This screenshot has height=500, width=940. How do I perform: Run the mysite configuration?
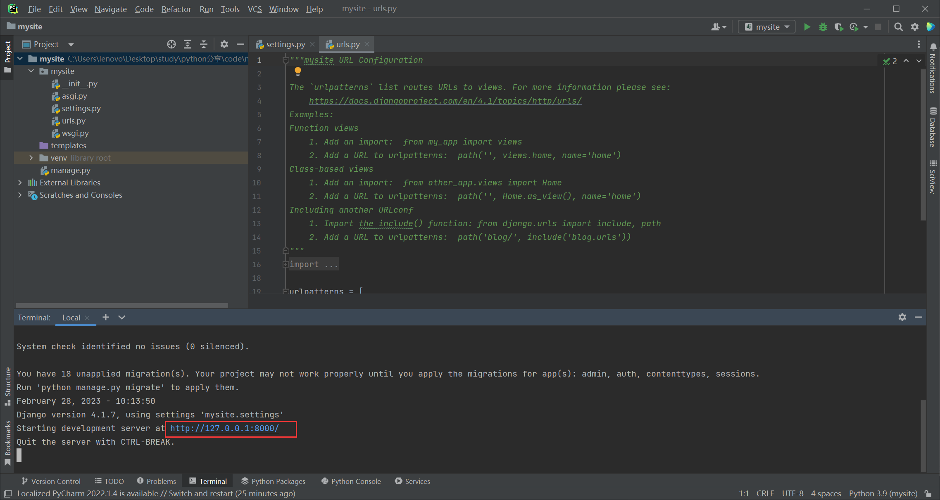[807, 27]
